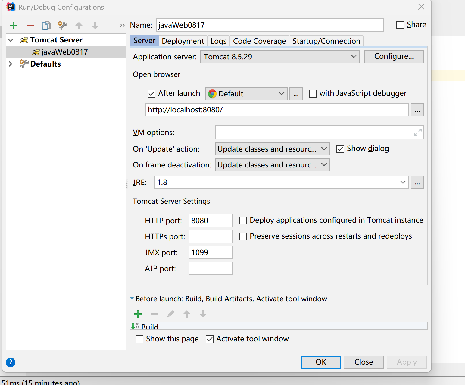Switch to the Startup/Connection tab

point(326,41)
